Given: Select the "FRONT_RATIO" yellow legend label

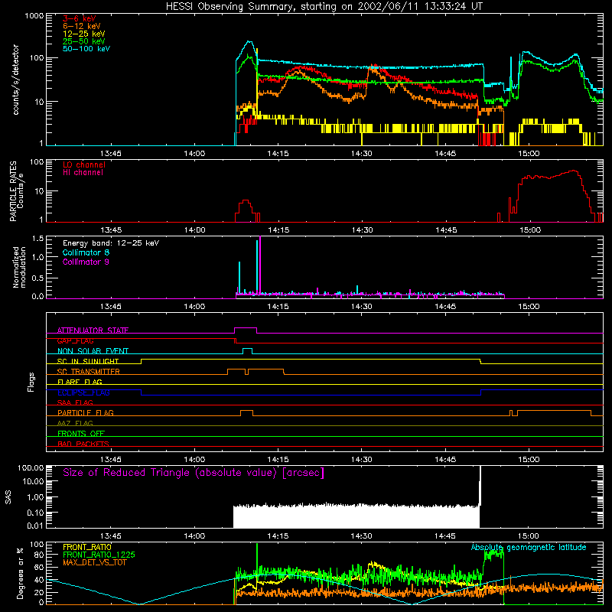Looking at the screenshot, I should click(87, 547).
